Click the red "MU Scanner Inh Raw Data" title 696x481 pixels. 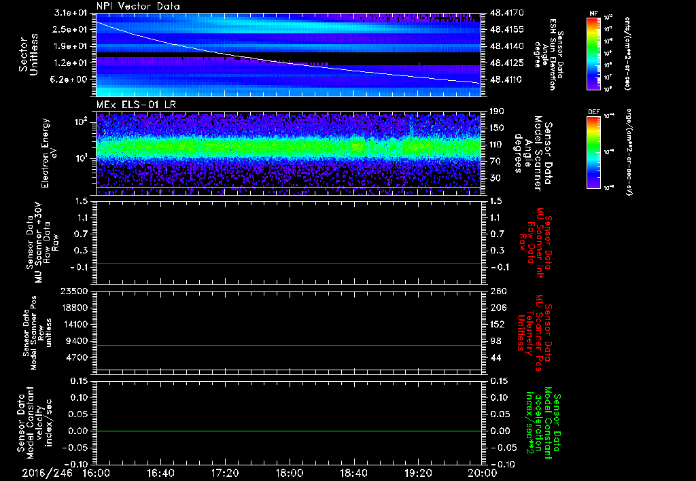click(x=536, y=243)
